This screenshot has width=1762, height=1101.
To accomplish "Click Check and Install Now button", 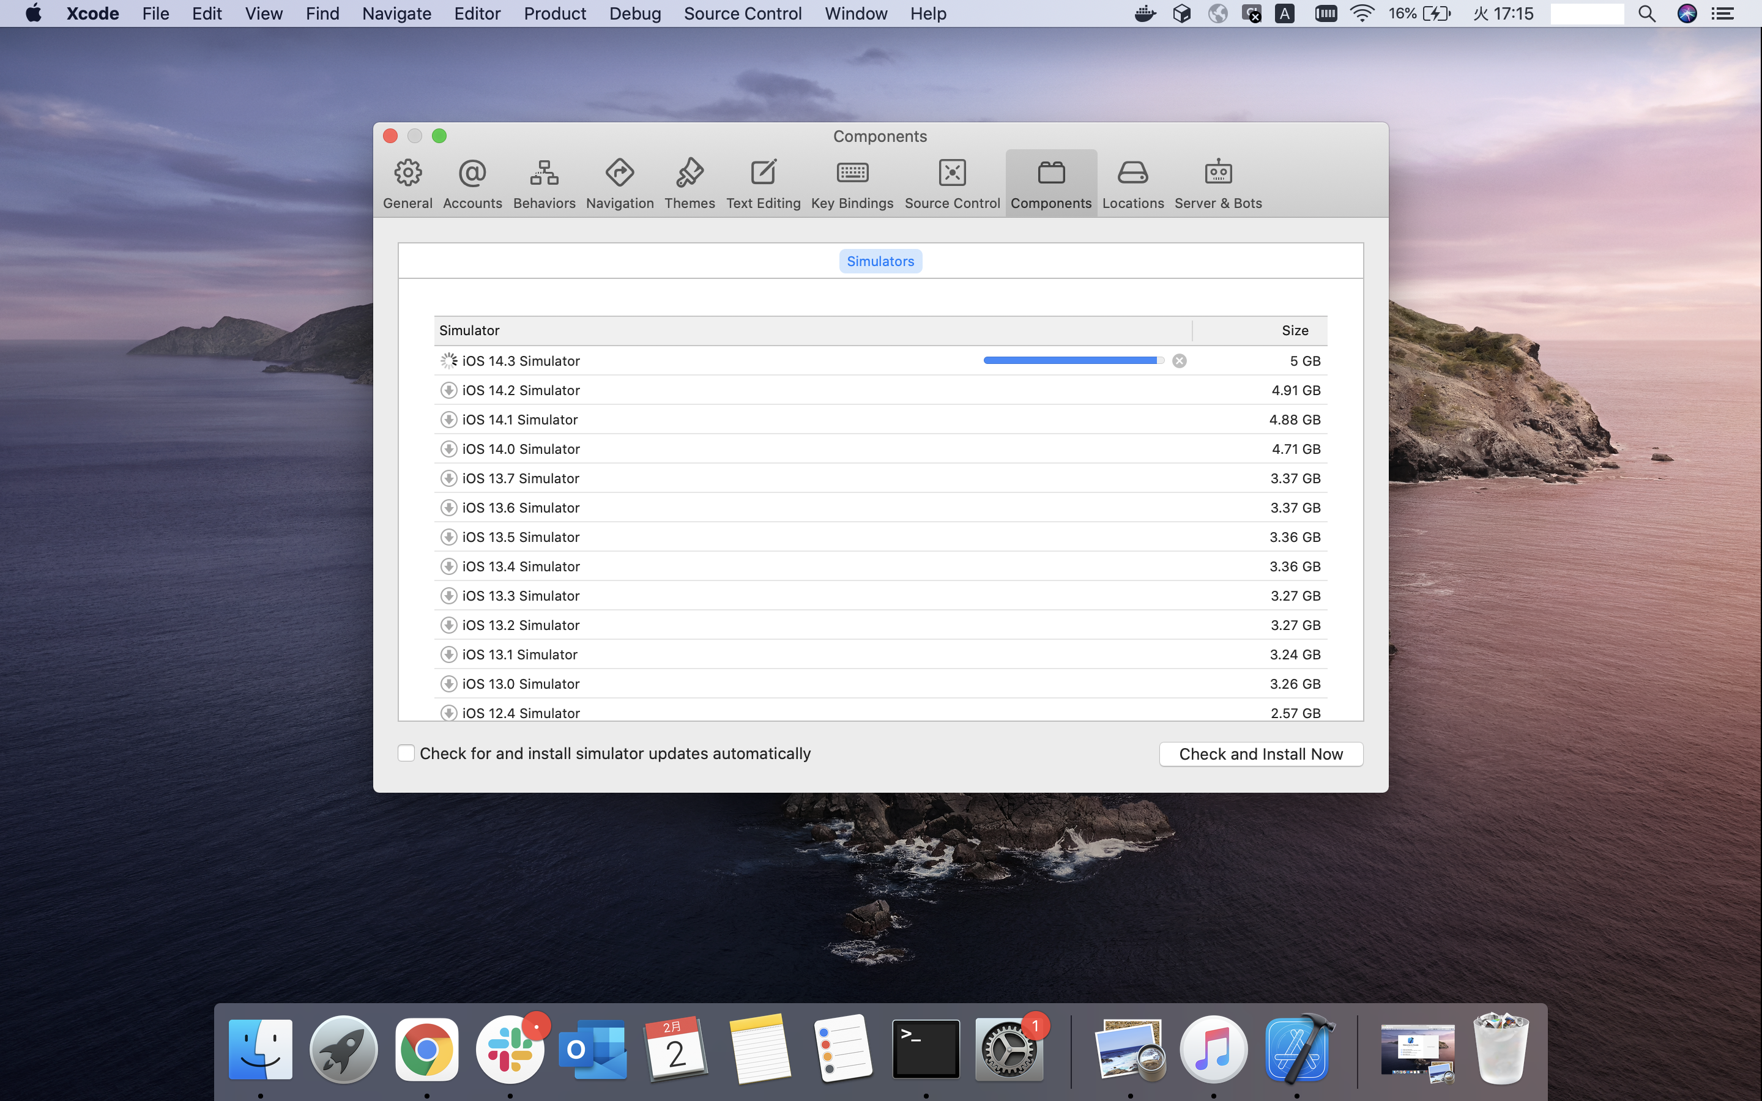I will coord(1260,754).
